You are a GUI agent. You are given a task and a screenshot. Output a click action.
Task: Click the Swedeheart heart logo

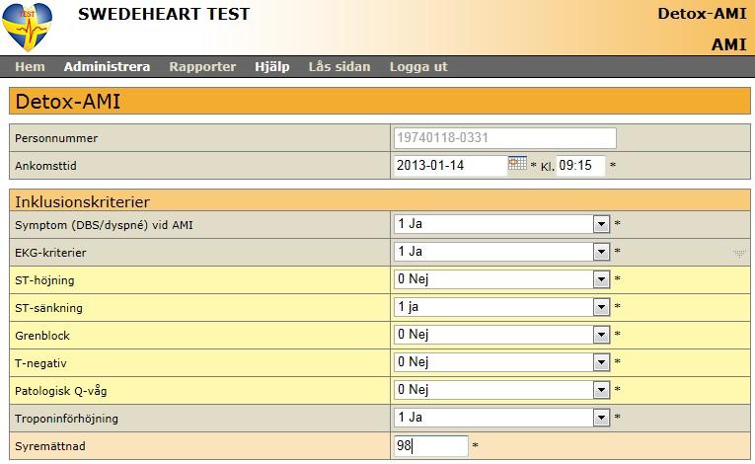click(x=27, y=27)
